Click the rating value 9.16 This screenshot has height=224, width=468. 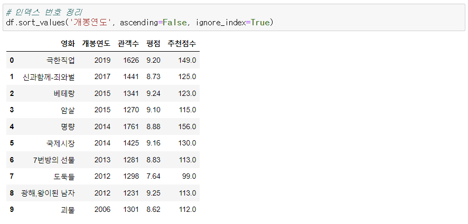pyautogui.click(x=153, y=143)
